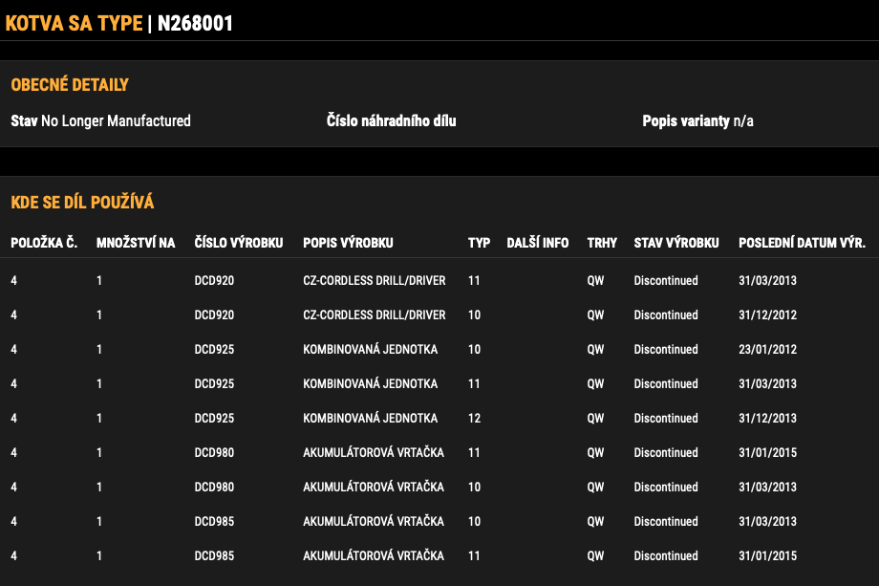Click the TYP column header
879x586 pixels.
pos(480,243)
